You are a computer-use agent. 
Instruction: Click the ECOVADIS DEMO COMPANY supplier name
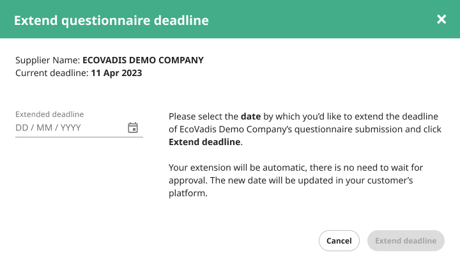click(143, 60)
